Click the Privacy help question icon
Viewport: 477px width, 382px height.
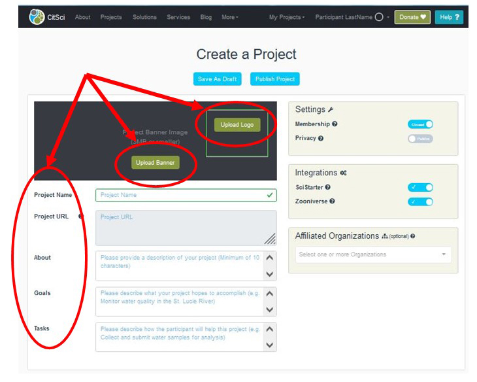click(x=321, y=138)
